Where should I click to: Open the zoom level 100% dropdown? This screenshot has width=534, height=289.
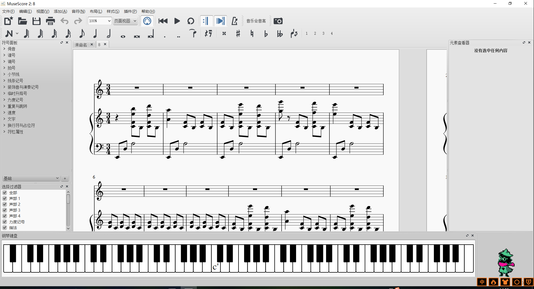pyautogui.click(x=100, y=21)
